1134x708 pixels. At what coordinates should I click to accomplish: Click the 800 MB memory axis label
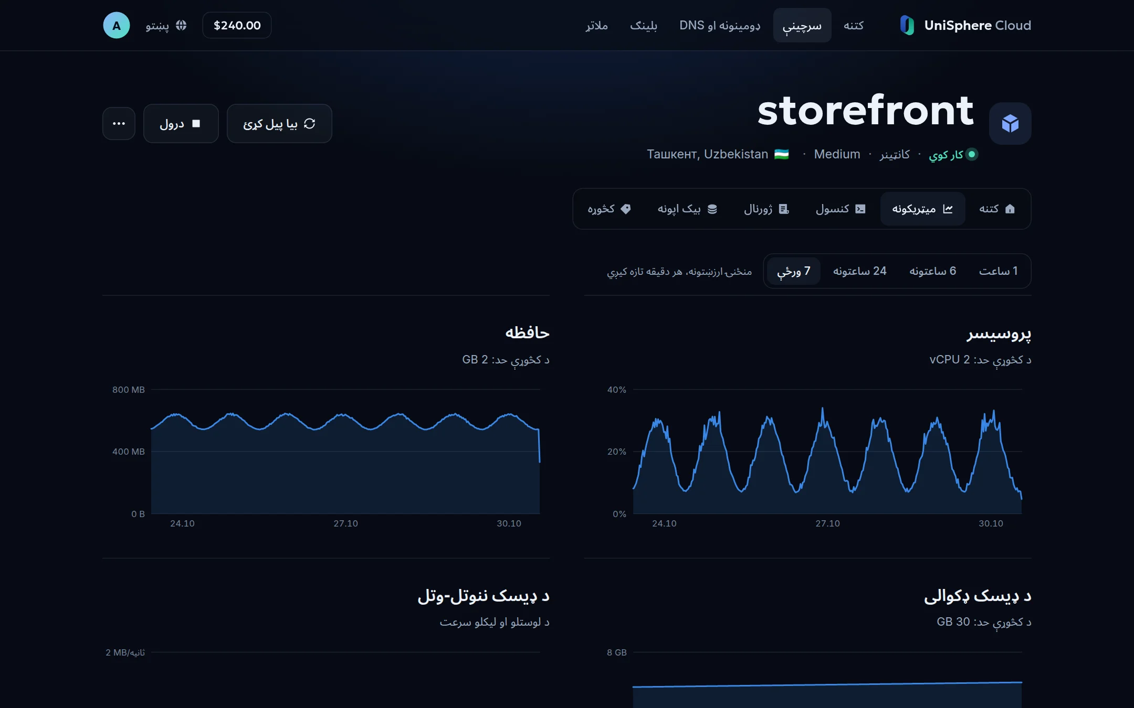[x=129, y=390]
